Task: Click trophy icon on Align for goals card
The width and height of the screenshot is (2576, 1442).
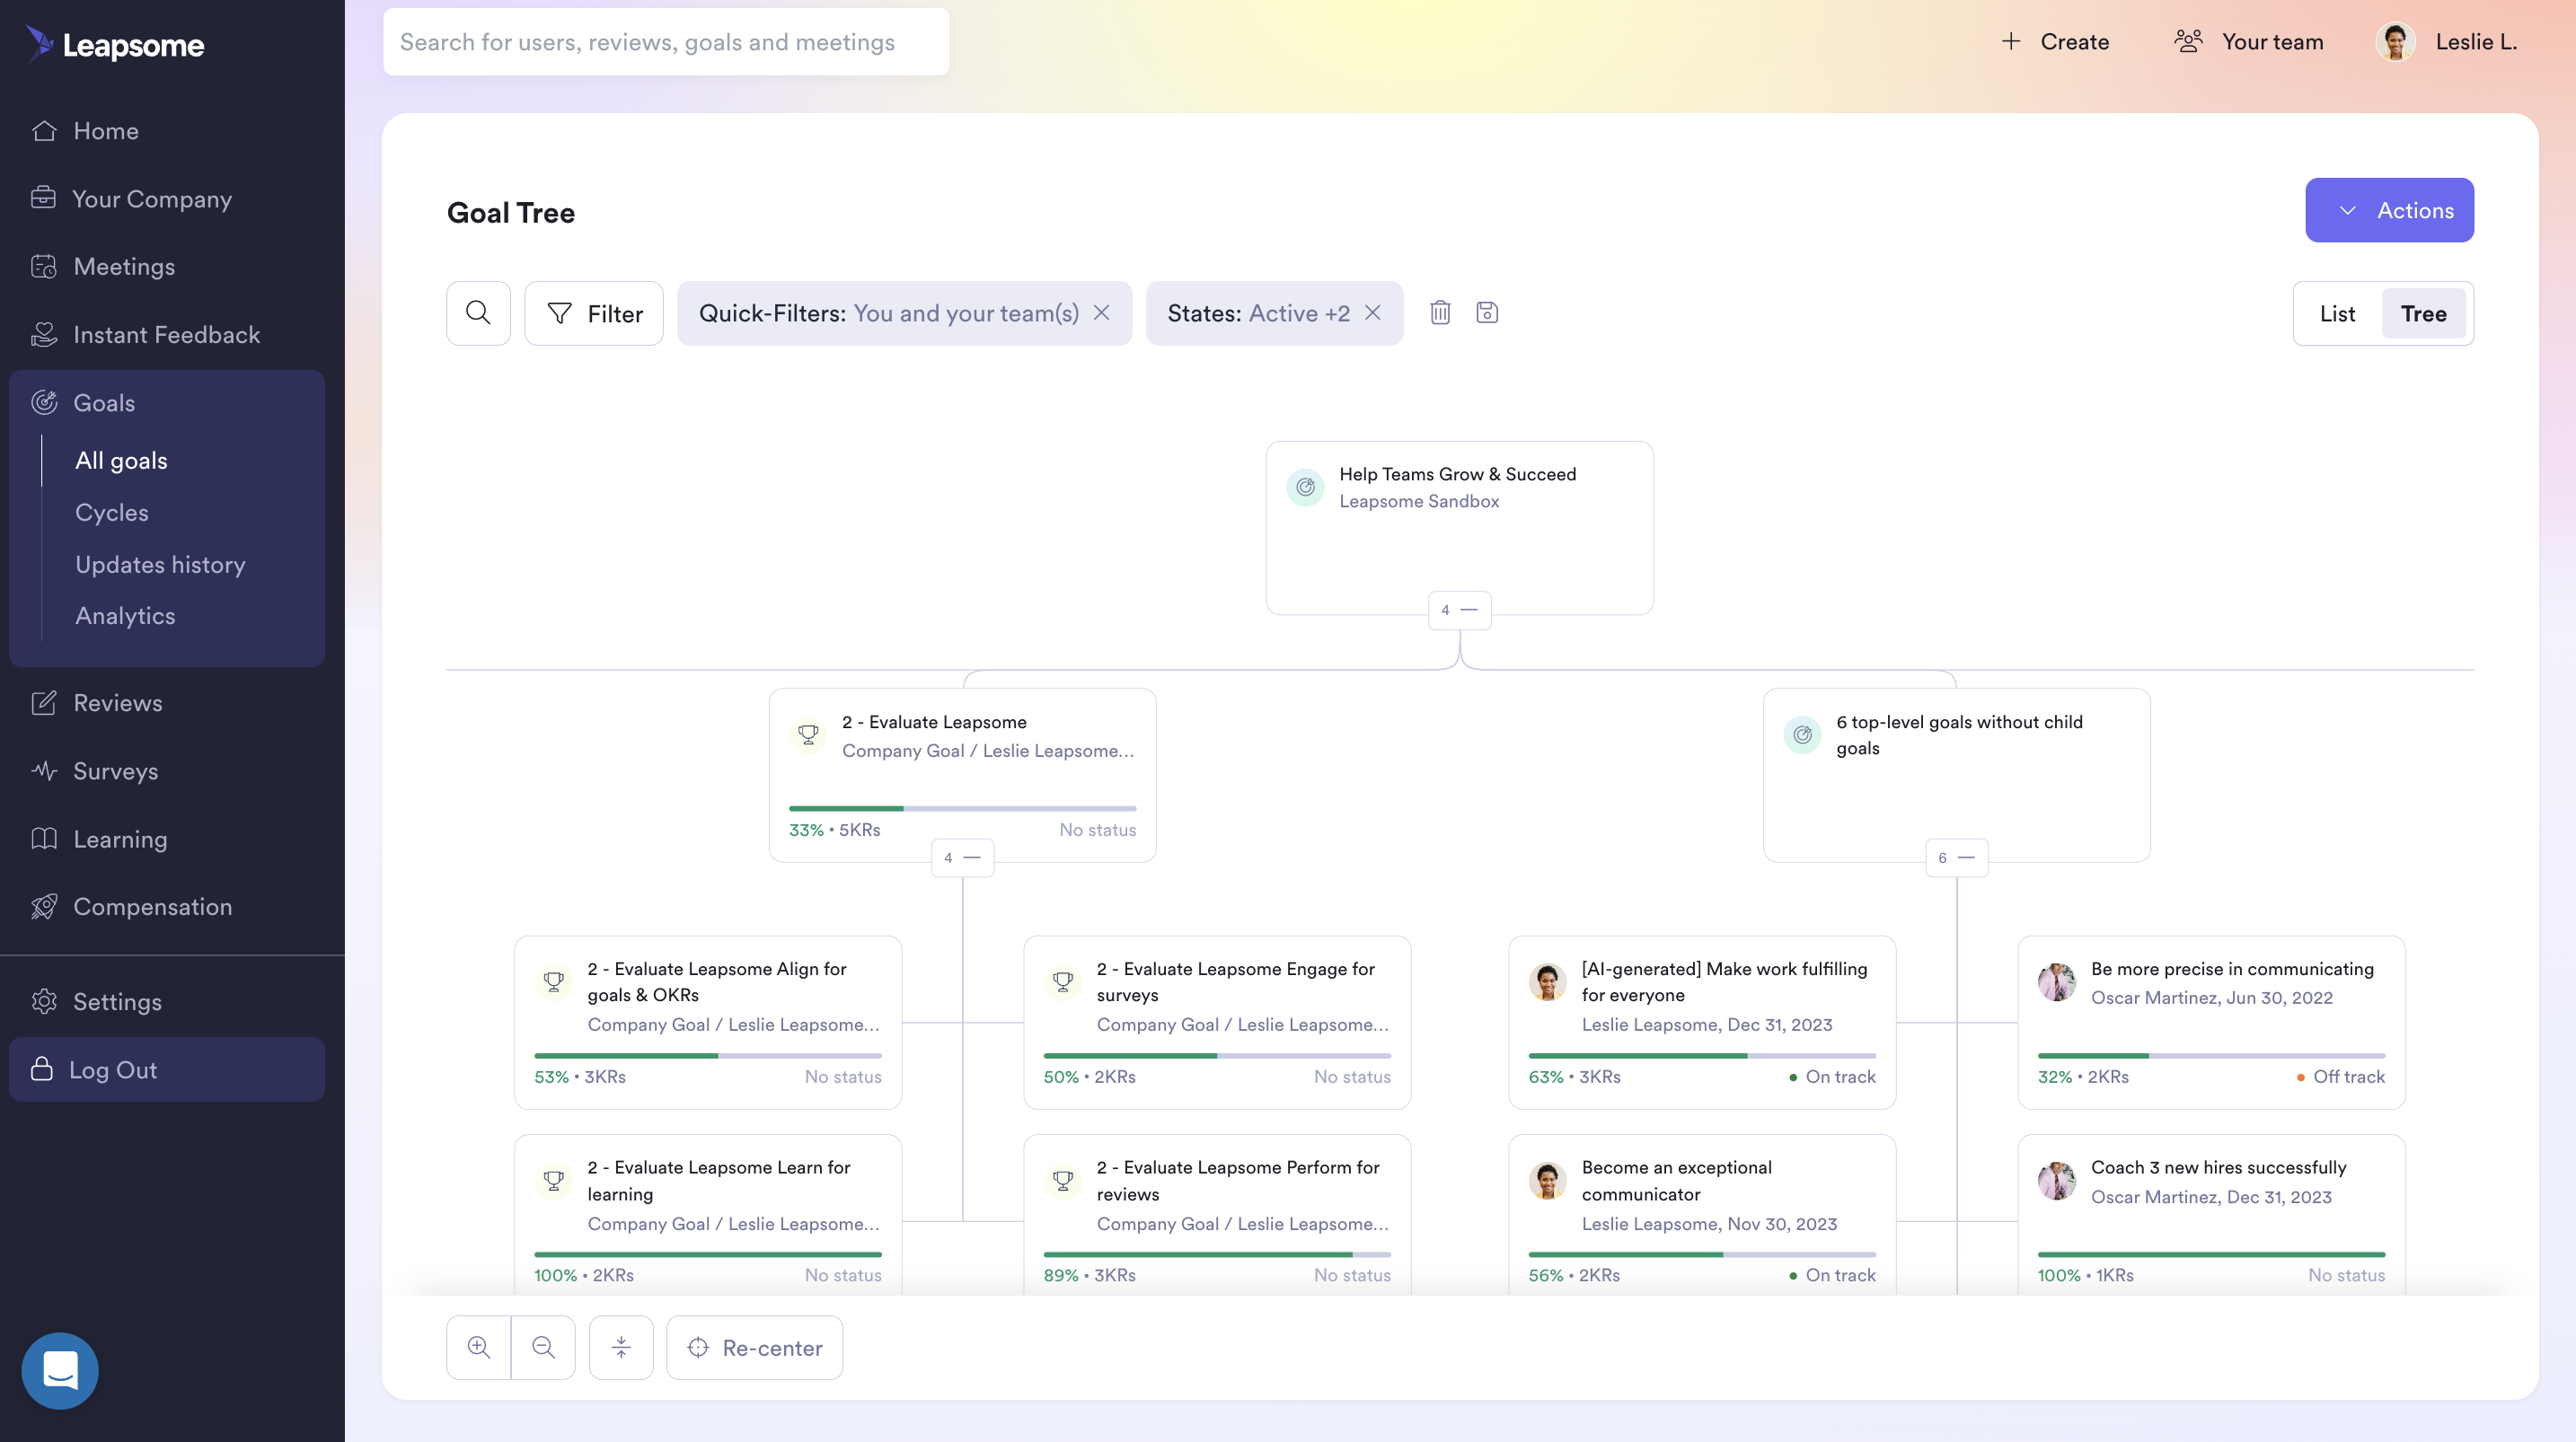Action: [554, 982]
